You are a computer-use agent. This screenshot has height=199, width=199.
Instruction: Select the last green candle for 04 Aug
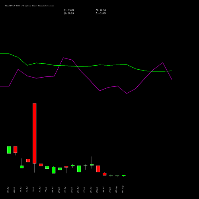(x=124, y=176)
